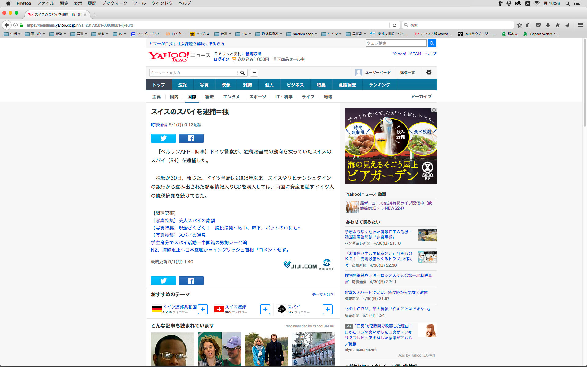Follow the スパイ theme with its plus button
Viewport: 587px width, 367px height.
(x=327, y=309)
